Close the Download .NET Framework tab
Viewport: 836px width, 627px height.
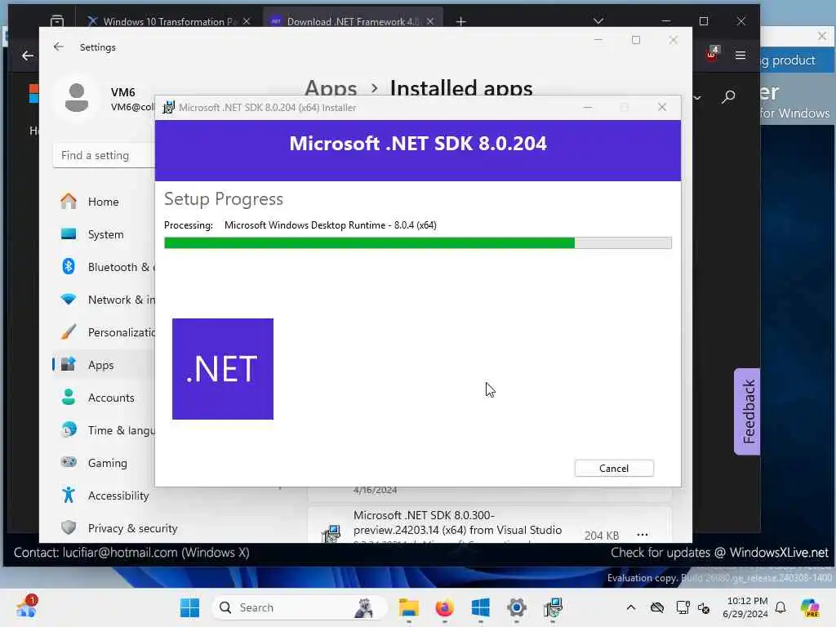pyautogui.click(x=429, y=21)
